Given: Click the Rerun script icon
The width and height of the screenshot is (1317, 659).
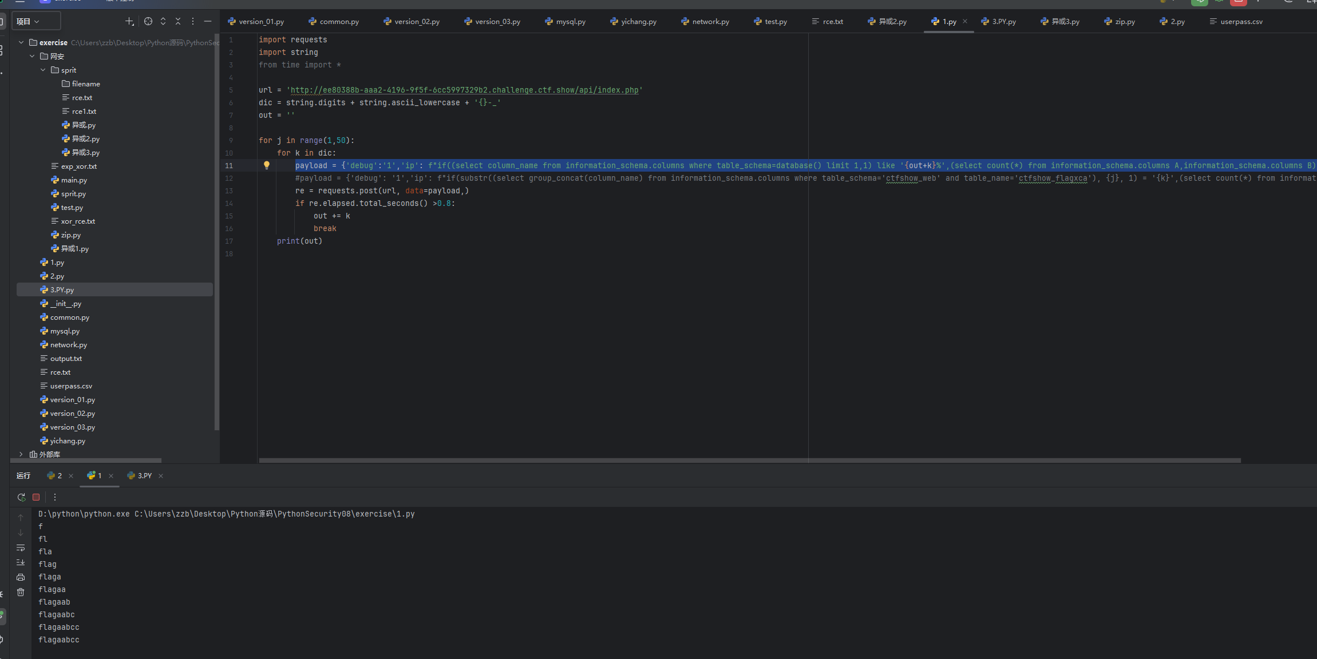Looking at the screenshot, I should pos(21,497).
